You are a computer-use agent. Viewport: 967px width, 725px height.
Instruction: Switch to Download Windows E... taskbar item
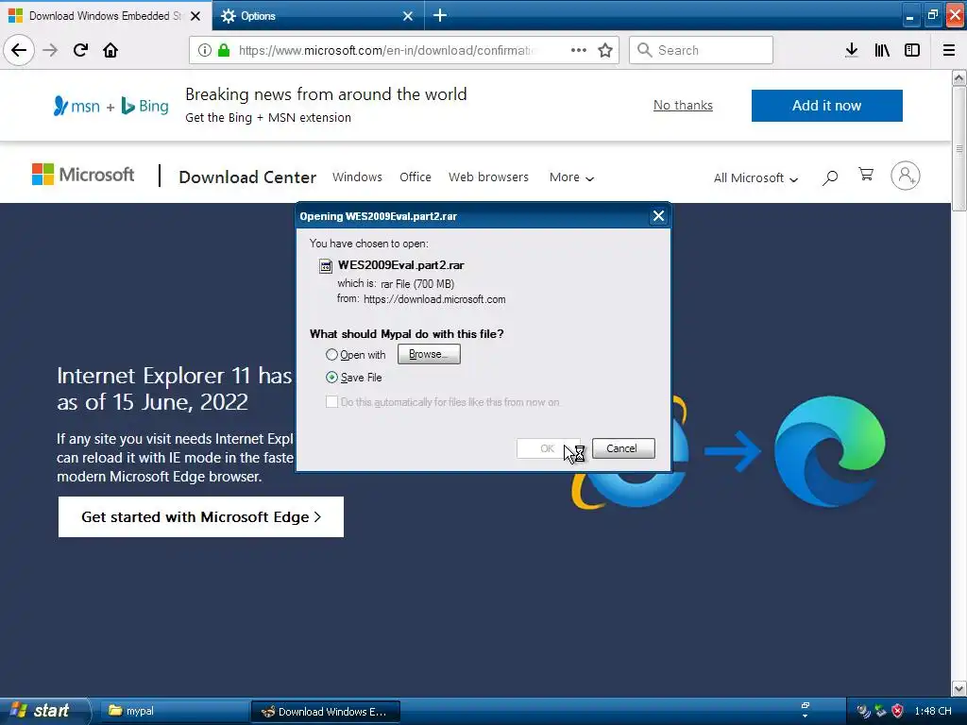(326, 712)
